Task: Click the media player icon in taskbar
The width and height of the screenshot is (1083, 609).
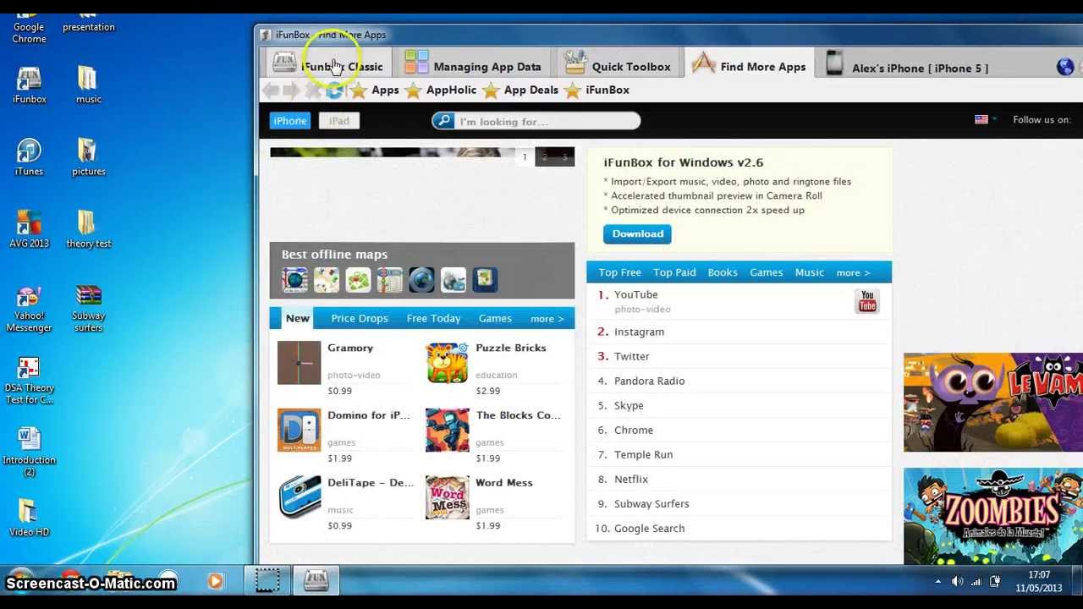Action: (215, 581)
